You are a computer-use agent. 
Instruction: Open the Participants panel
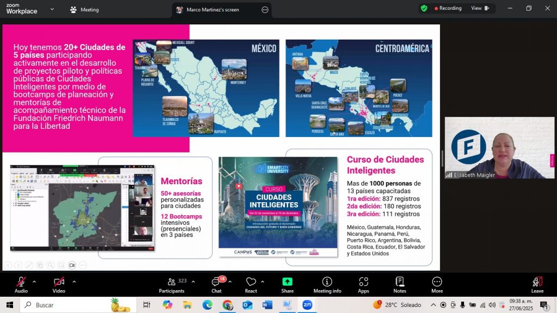click(172, 284)
